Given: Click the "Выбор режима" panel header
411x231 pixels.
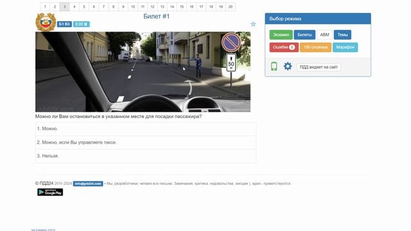Looking at the screenshot, I should [x=318, y=19].
